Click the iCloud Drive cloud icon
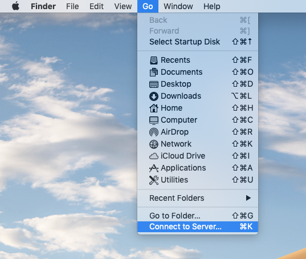The width and height of the screenshot is (306, 259). coord(154,156)
